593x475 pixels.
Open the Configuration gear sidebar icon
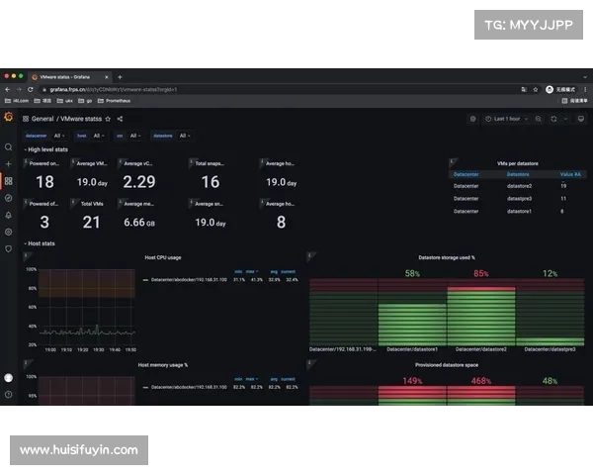(8, 232)
